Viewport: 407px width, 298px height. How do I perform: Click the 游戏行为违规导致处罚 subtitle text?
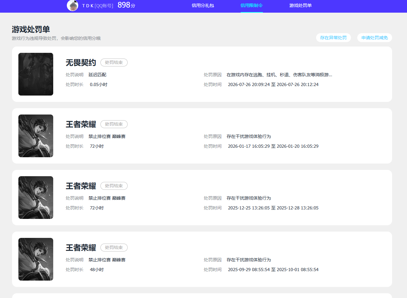click(x=56, y=38)
